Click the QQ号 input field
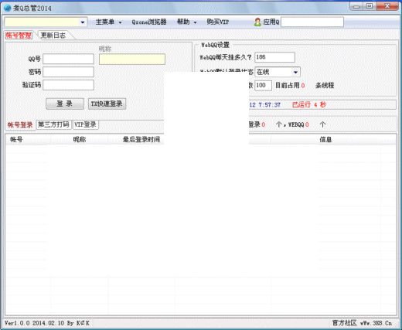Screen dimensions: 402x330 pos(68,59)
